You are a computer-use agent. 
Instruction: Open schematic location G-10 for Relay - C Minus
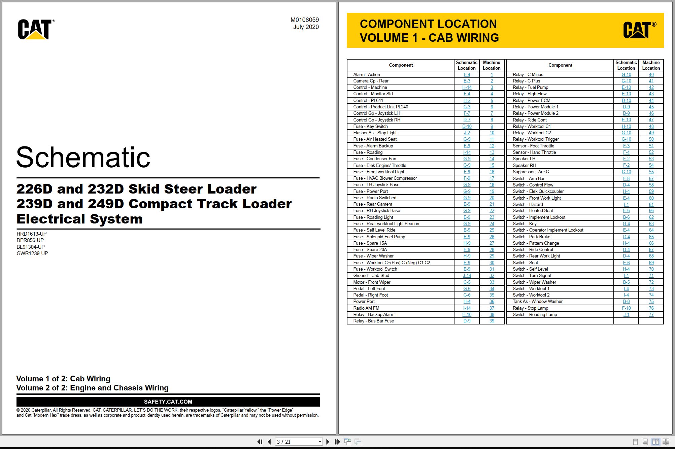click(626, 75)
